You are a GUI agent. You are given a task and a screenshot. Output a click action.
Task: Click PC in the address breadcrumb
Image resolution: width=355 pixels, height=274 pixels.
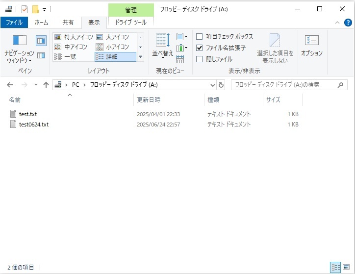76,85
